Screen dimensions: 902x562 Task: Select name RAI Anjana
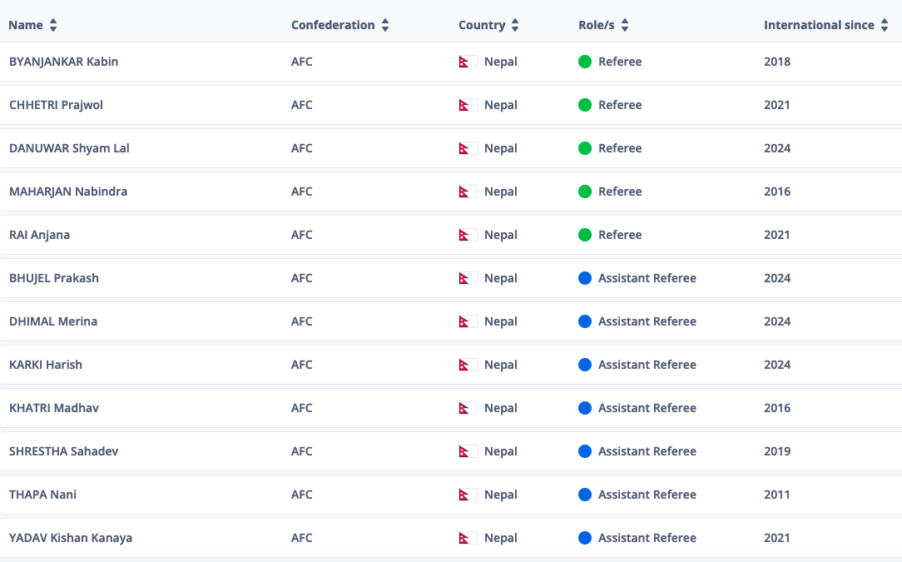pyautogui.click(x=40, y=235)
